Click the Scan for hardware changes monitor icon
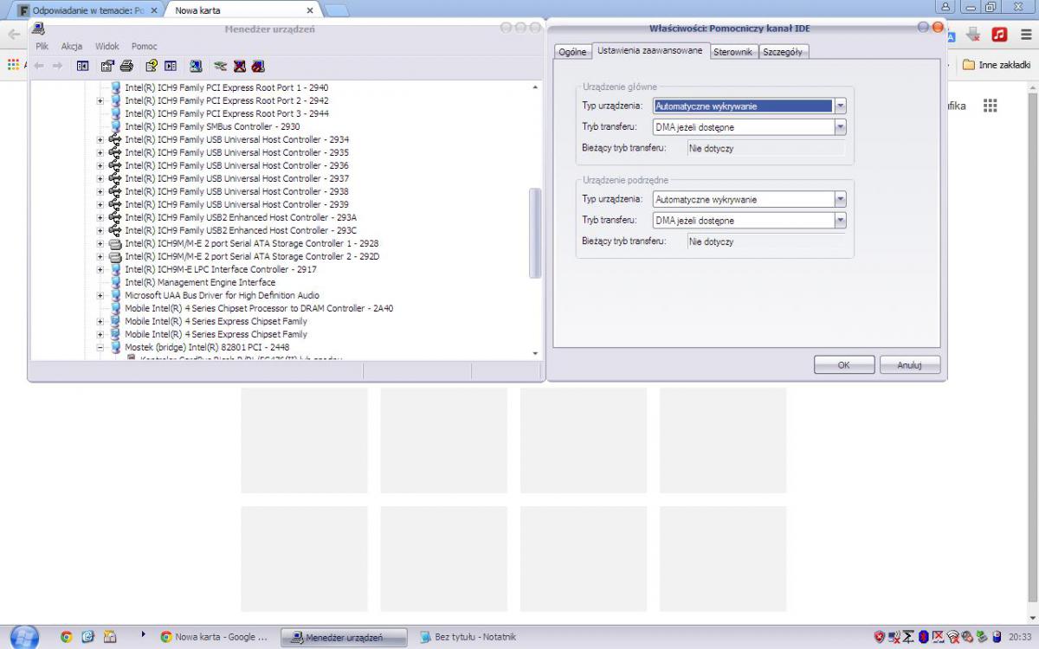Image resolution: width=1039 pixels, height=649 pixels. (x=196, y=66)
